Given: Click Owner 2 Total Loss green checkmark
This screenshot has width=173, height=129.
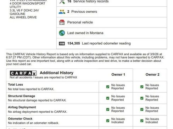Looking at the screenshot, I should 142,87.
